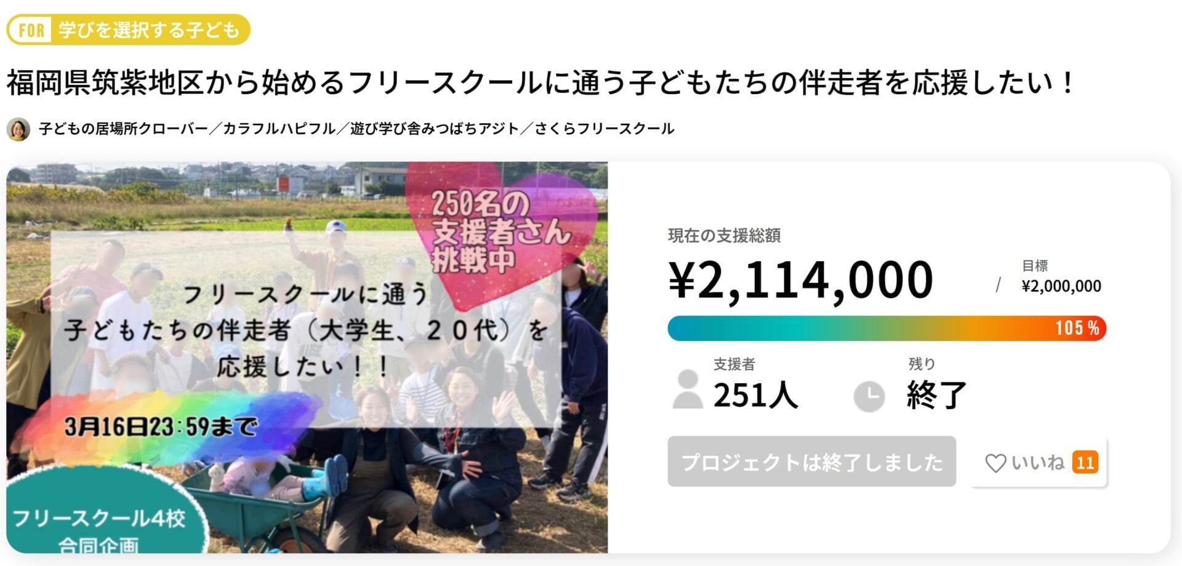Click the heart icon on the いいね button

[x=995, y=463]
